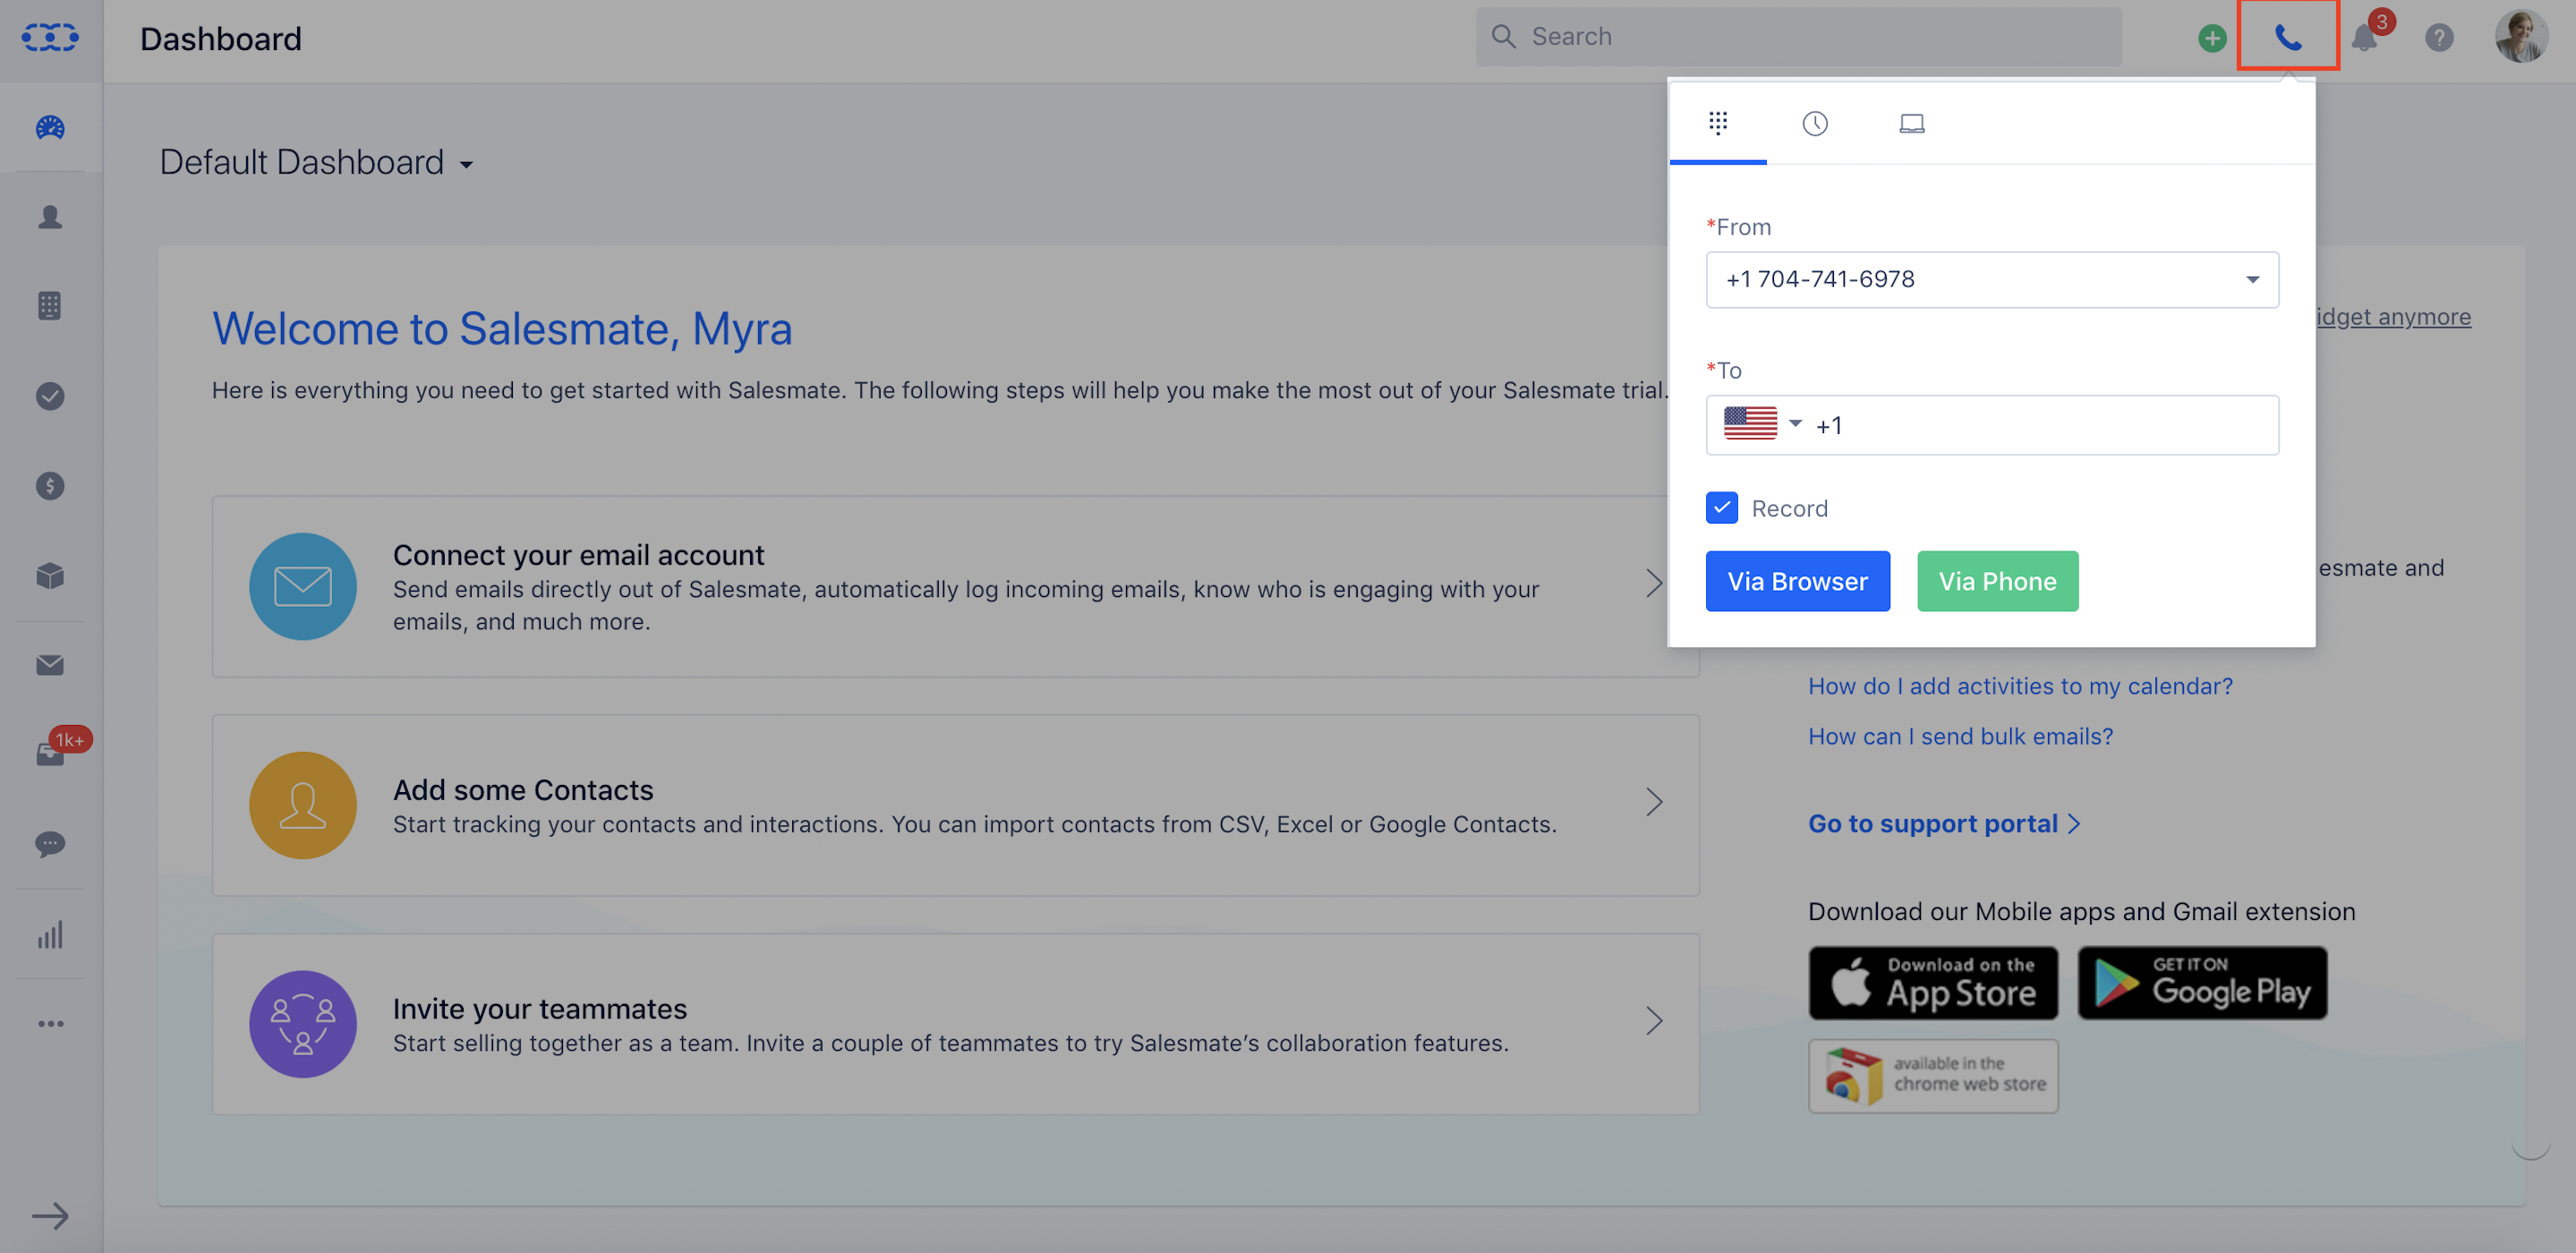The height and width of the screenshot is (1253, 2576).
Task: Click the orange contact icon on Add Contacts card
Action: tap(303, 805)
